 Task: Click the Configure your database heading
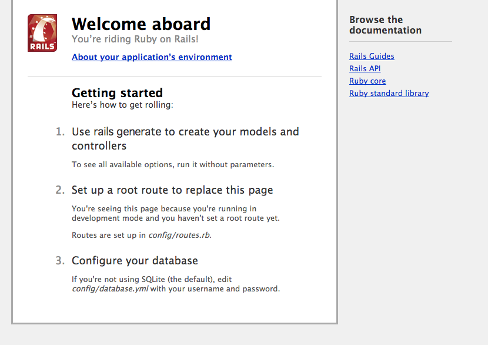(135, 261)
